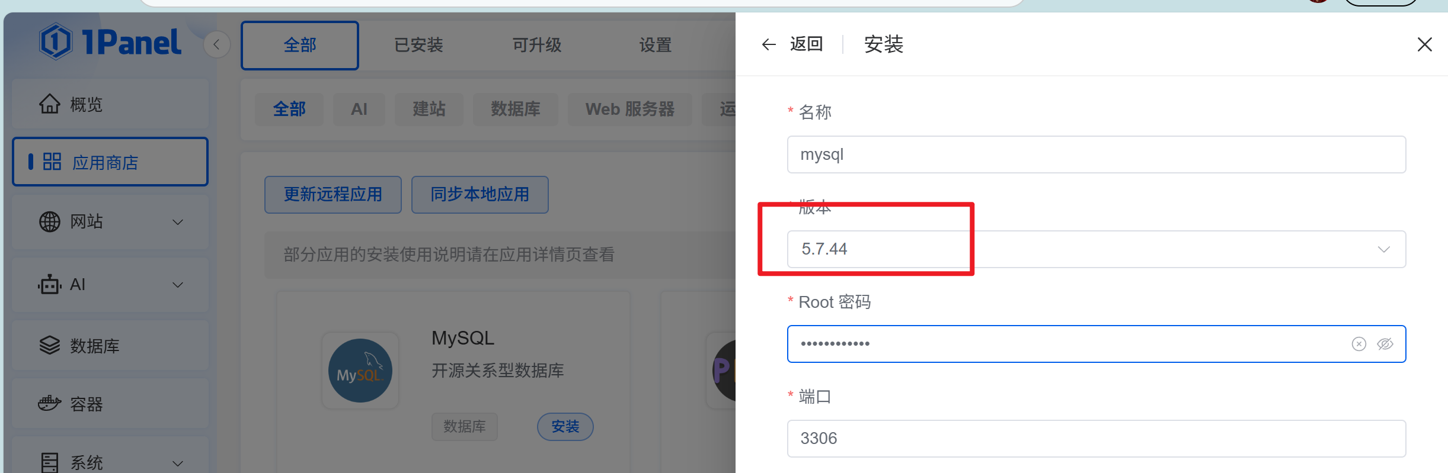
Task: Open 数据库 in the sidebar
Action: coord(110,345)
